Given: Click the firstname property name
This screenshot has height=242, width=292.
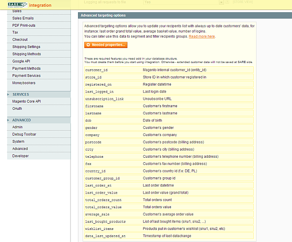Looking at the screenshot, I should [x=94, y=106].
